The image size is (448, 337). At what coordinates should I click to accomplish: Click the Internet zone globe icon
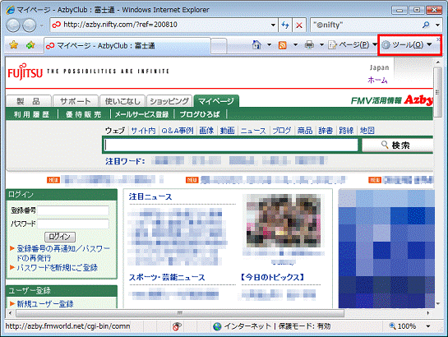pos(217,326)
